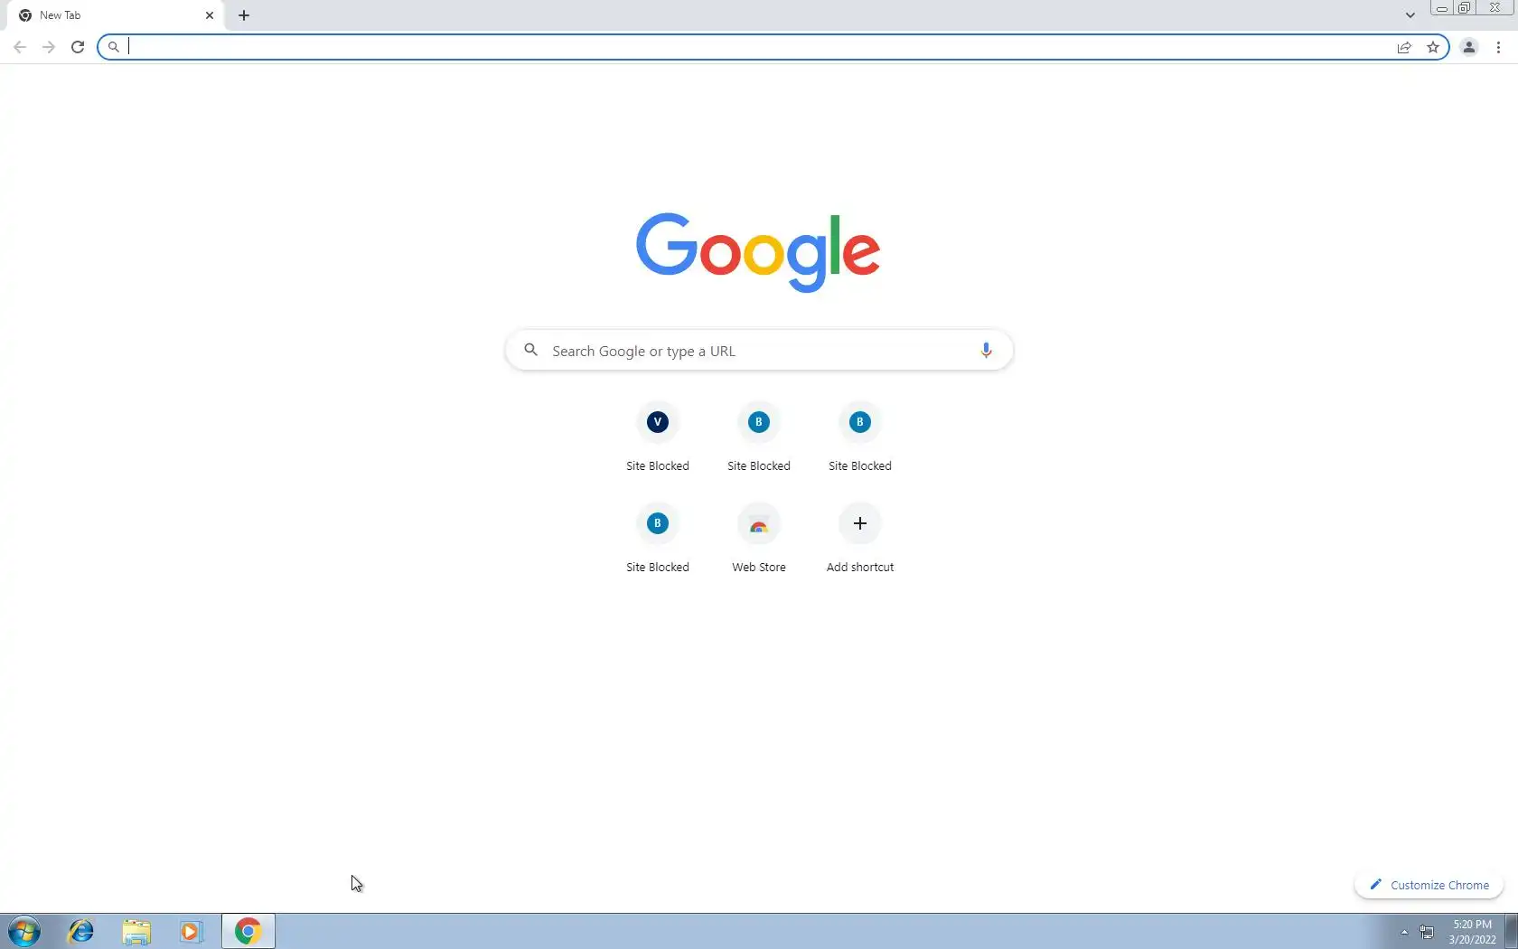Open Windows Explorer from the taskbar
The width and height of the screenshot is (1518, 949).
tap(136, 931)
